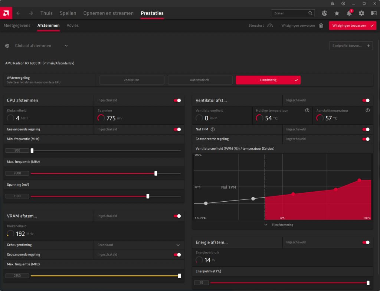Click the trash icon to discard changes
The height and width of the screenshot is (291, 380).
point(321,26)
